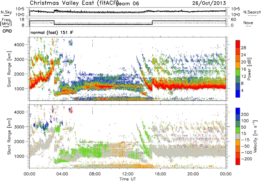This screenshot has height=181, width=261.
Task: Pick the dark blue top segment of the Velocity colorbar
Action: click(238, 111)
